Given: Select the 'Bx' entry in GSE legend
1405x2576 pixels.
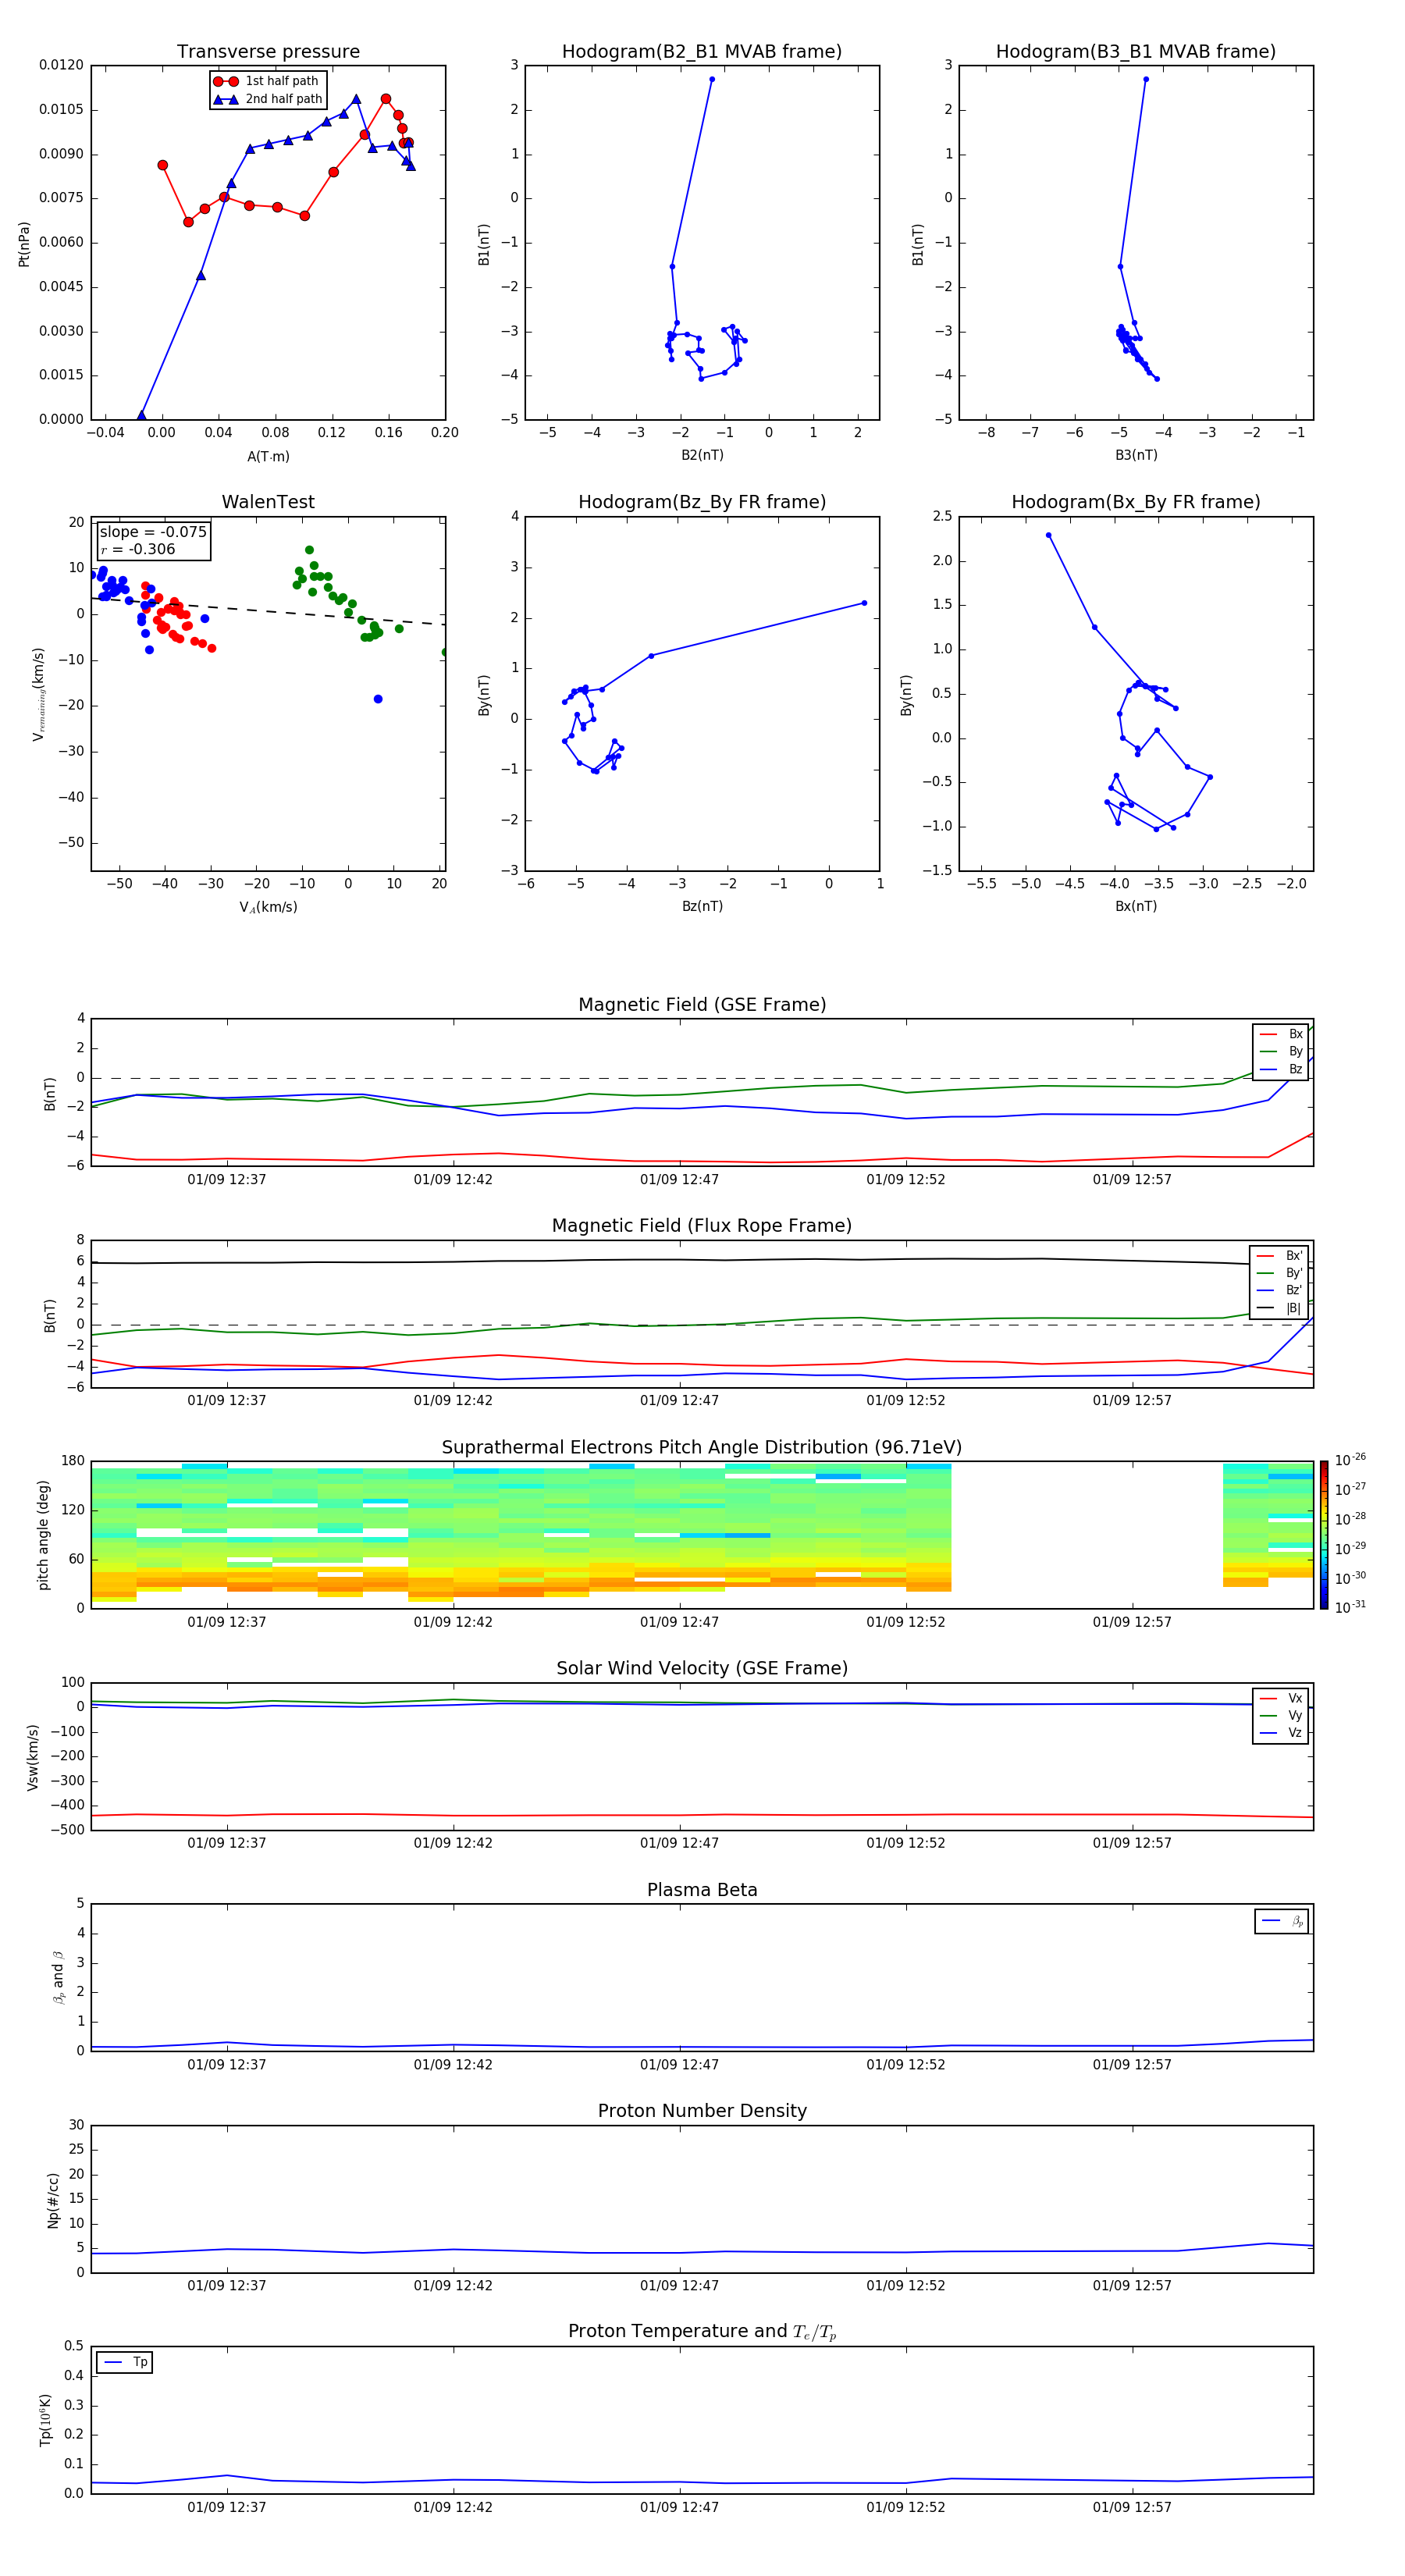Looking at the screenshot, I should (1281, 1034).
